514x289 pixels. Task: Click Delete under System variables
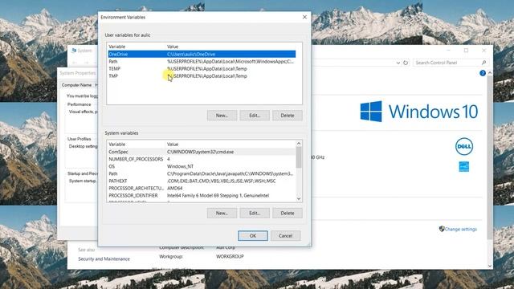288,213
